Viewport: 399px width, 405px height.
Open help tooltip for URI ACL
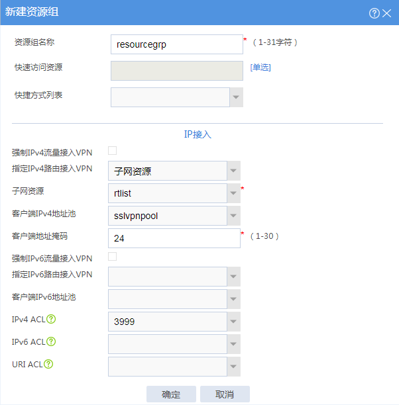48,364
